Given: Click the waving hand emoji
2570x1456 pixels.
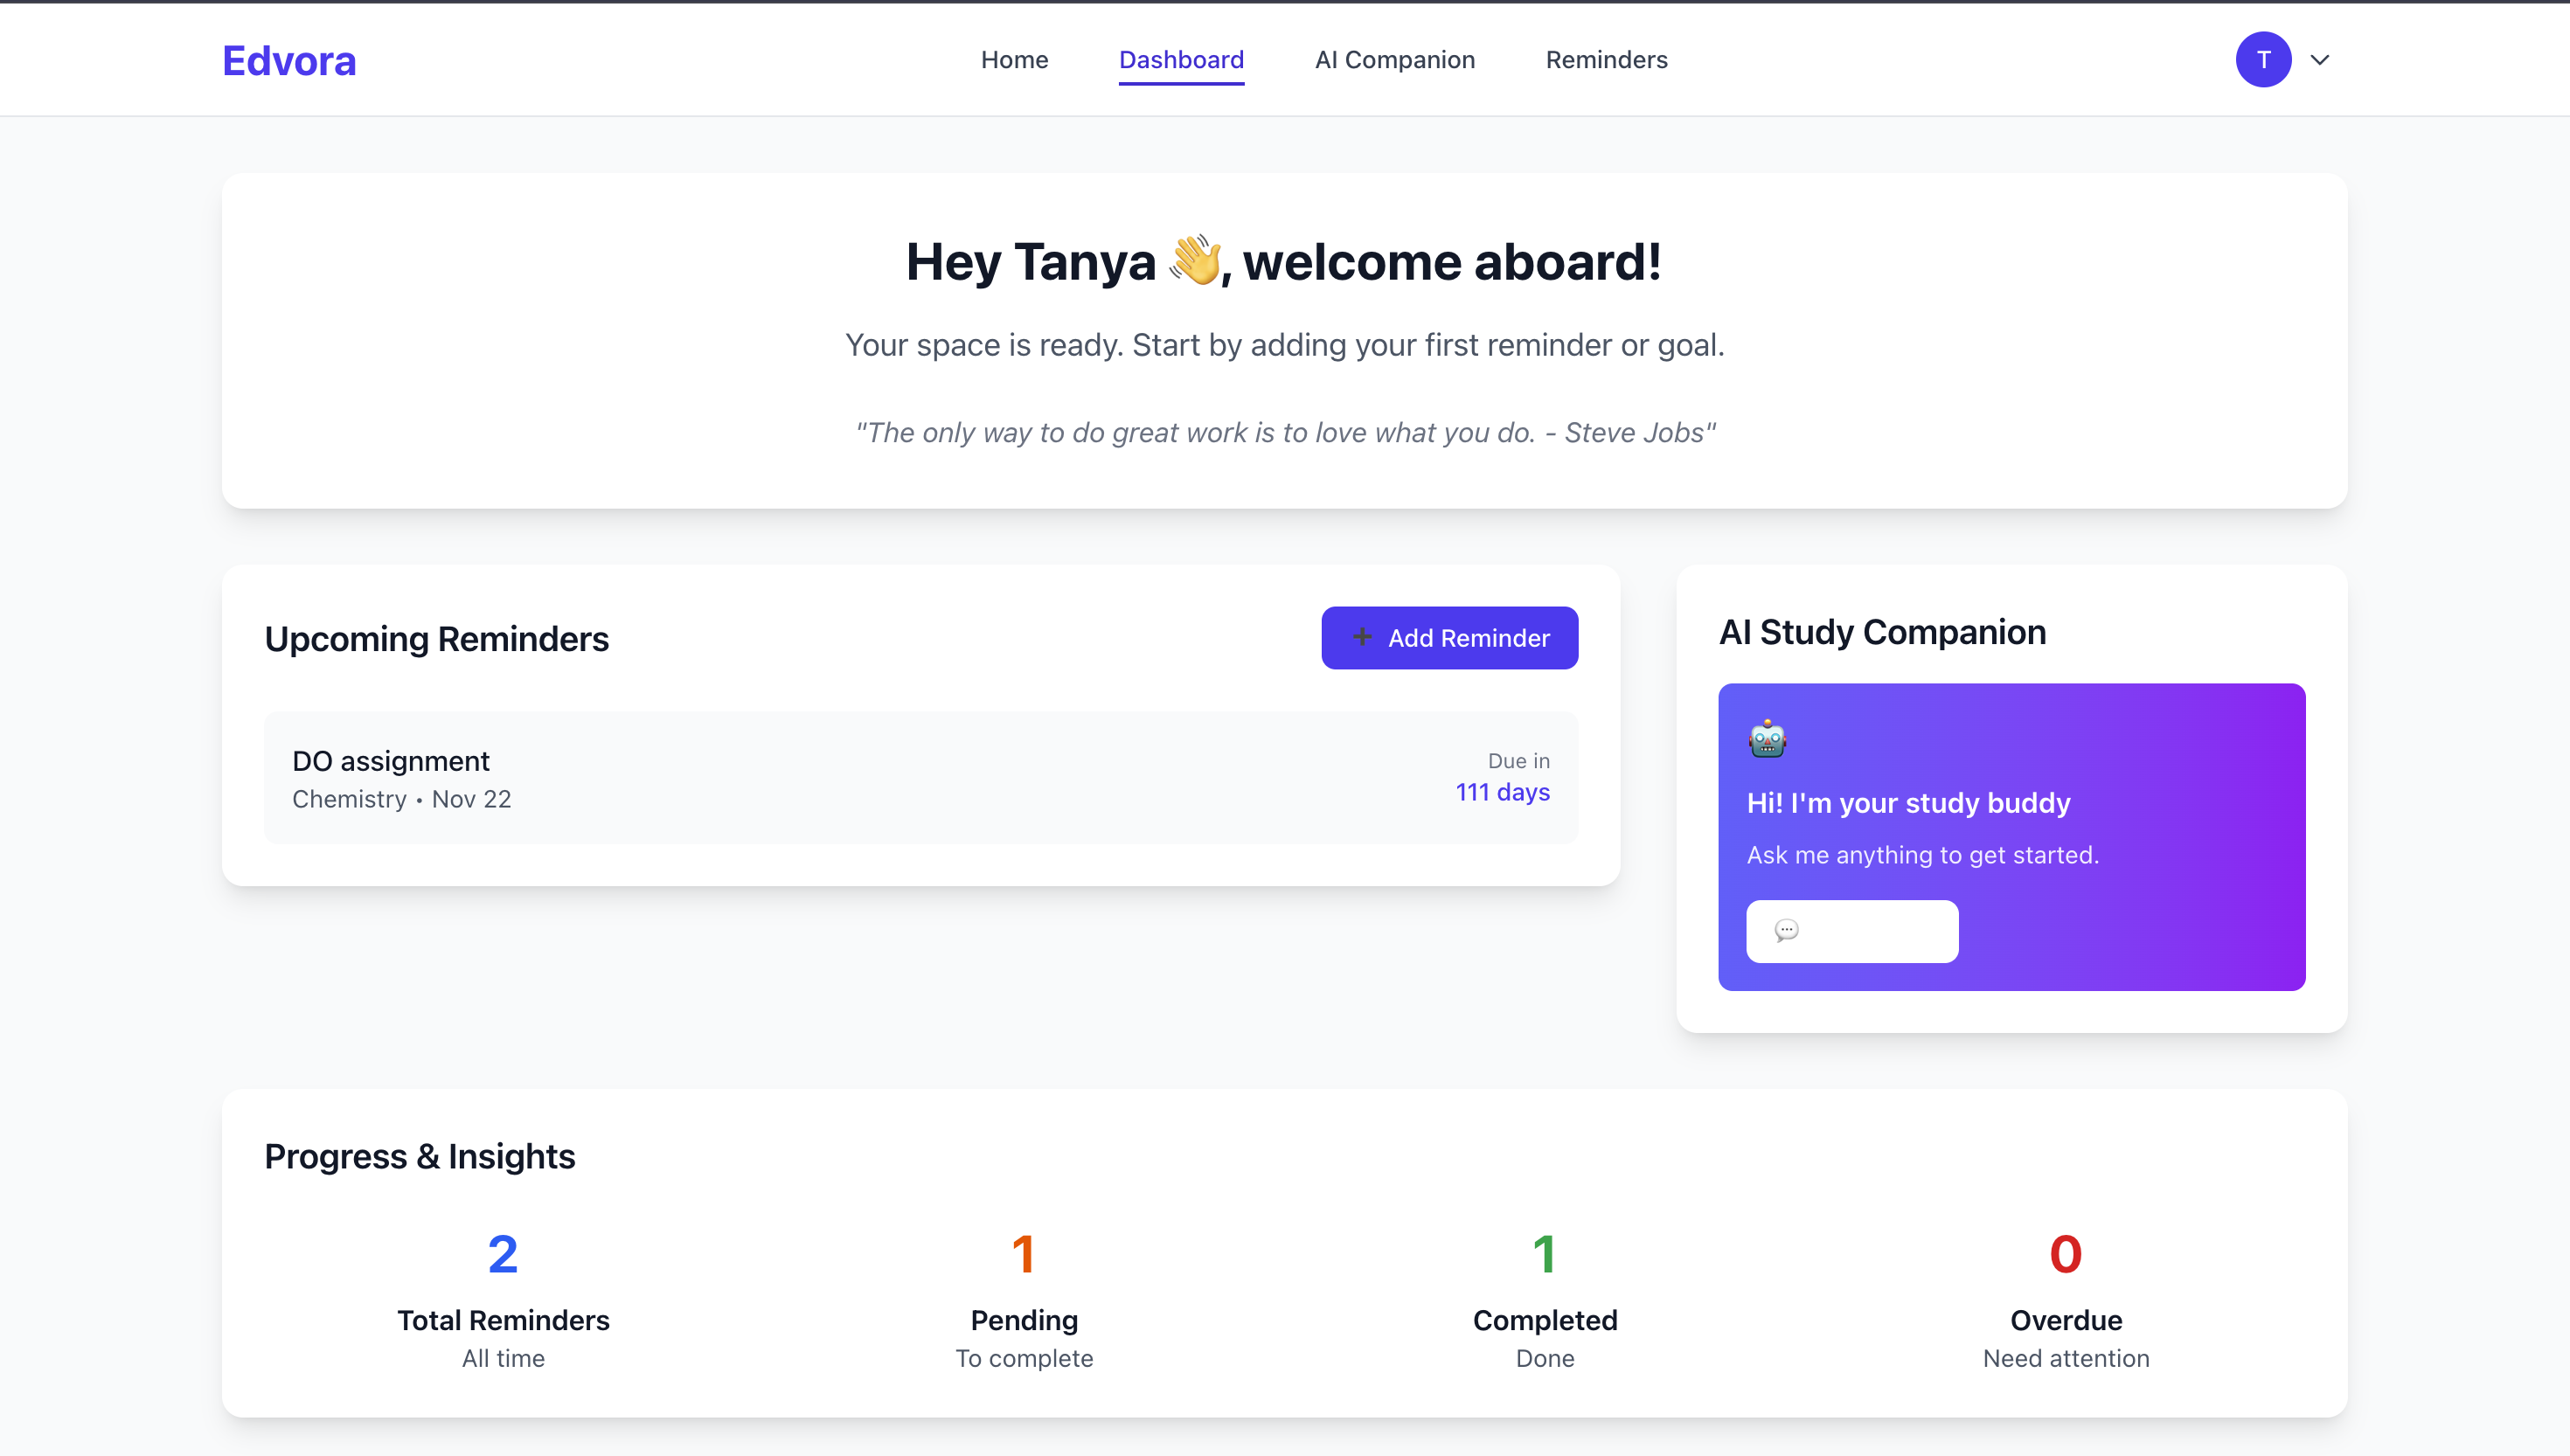Looking at the screenshot, I should click(x=1197, y=261).
